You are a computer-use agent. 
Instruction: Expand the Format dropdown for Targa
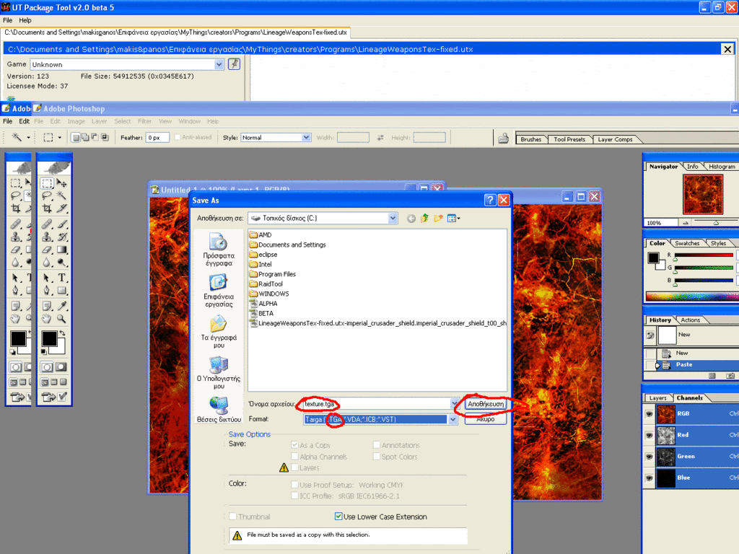[x=453, y=419]
